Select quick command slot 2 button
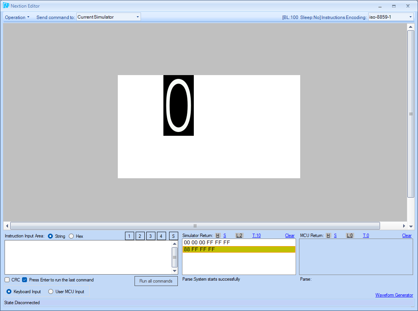 (x=140, y=236)
